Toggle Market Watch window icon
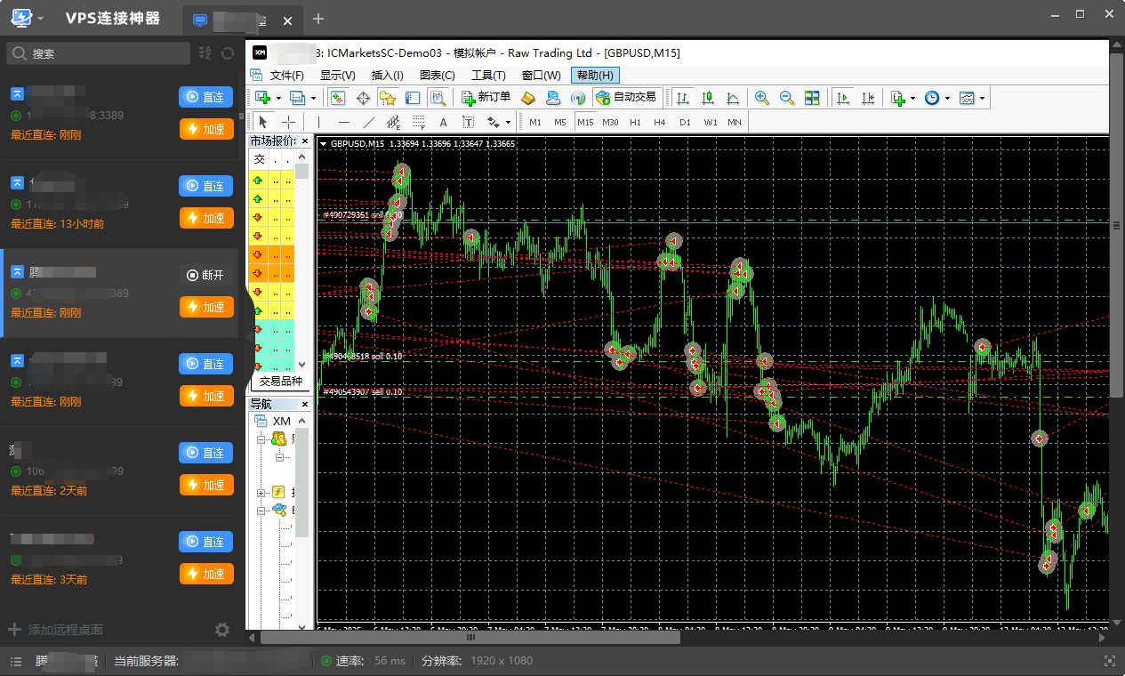The height and width of the screenshot is (676, 1125). [x=339, y=98]
